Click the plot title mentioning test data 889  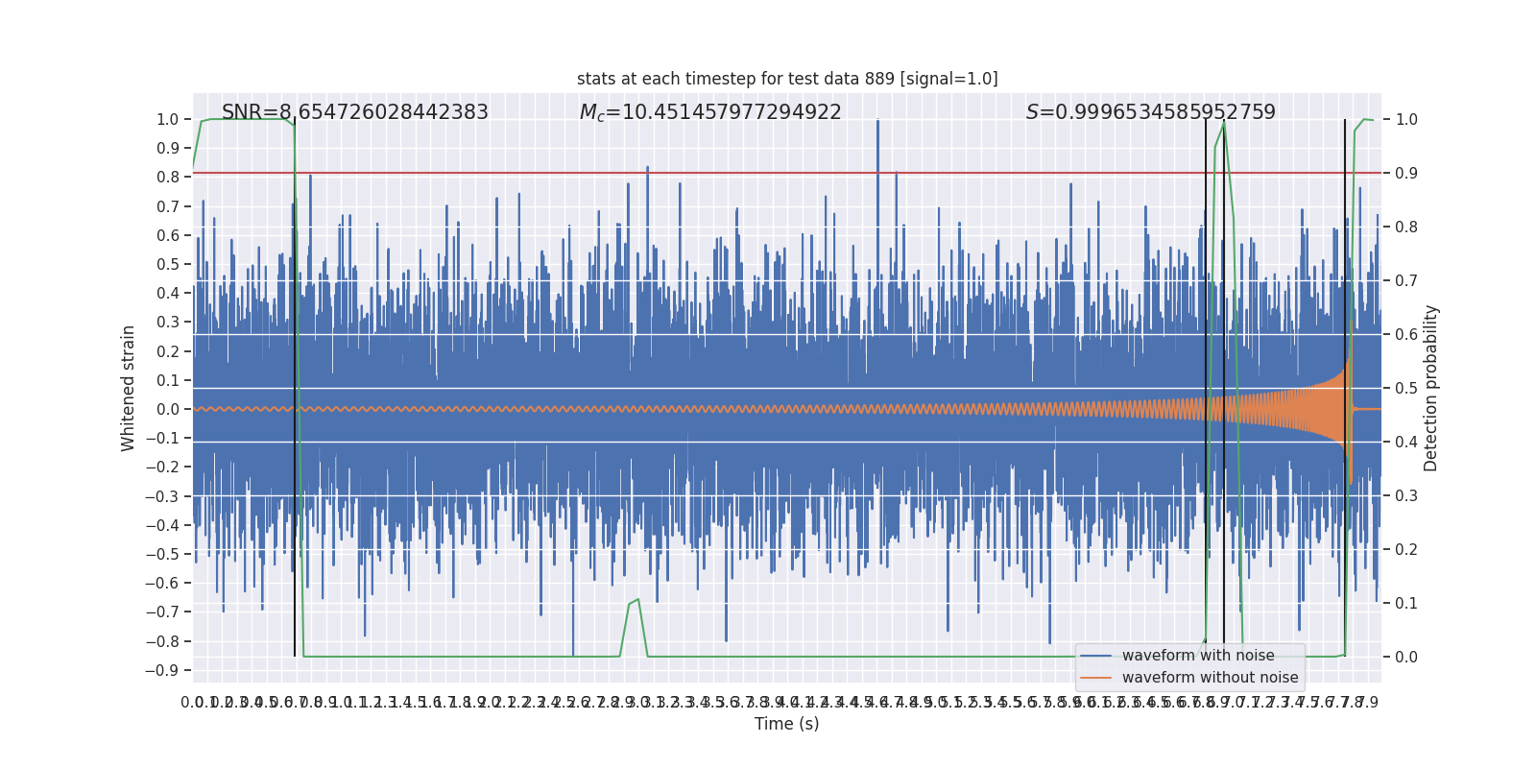pos(787,79)
